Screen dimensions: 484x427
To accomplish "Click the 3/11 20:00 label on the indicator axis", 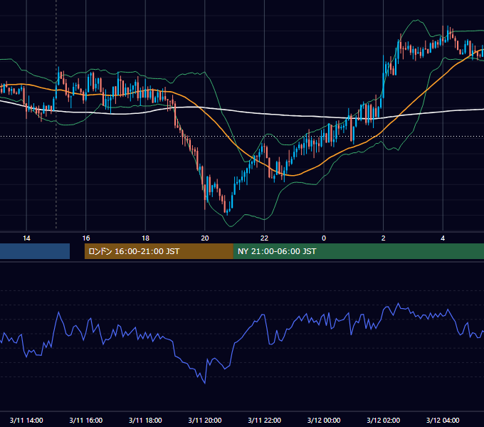I will pos(205,420).
